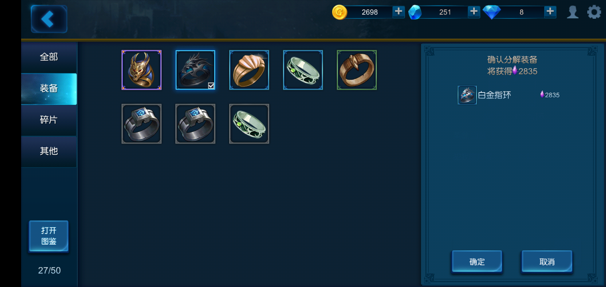Select the golden wolf-head ring item
This screenshot has height=287, width=606.
click(x=142, y=70)
